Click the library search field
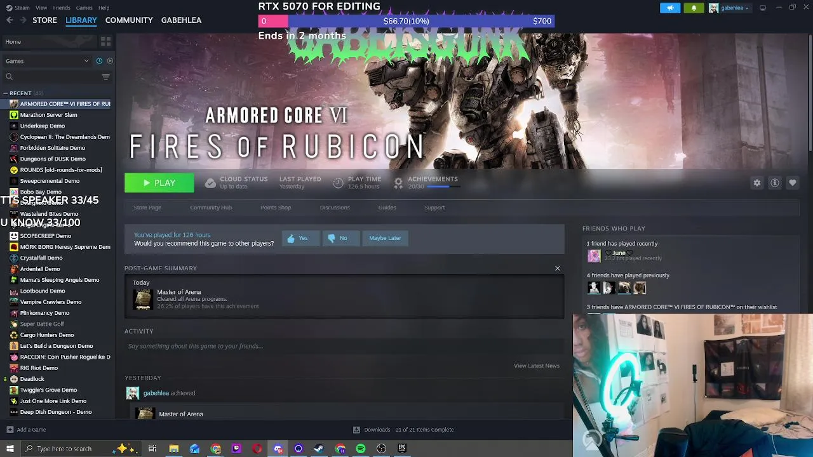This screenshot has height=457, width=813. pyautogui.click(x=52, y=77)
